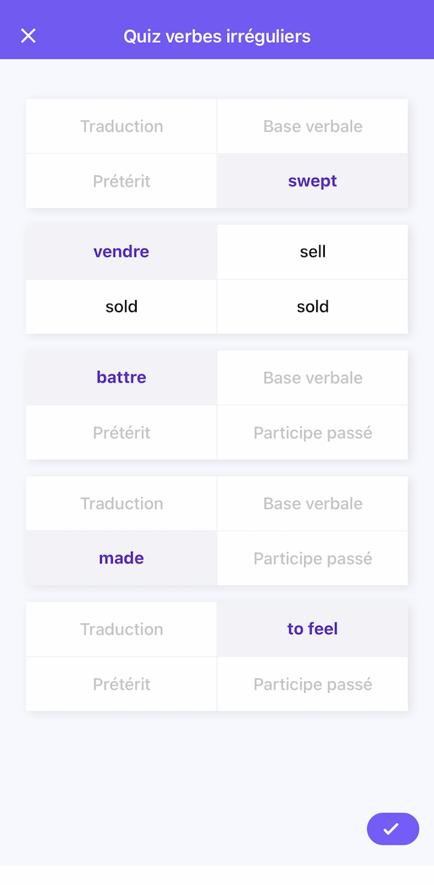Fill in Base verbale for made
Screen dimensions: 434x885
(312, 503)
